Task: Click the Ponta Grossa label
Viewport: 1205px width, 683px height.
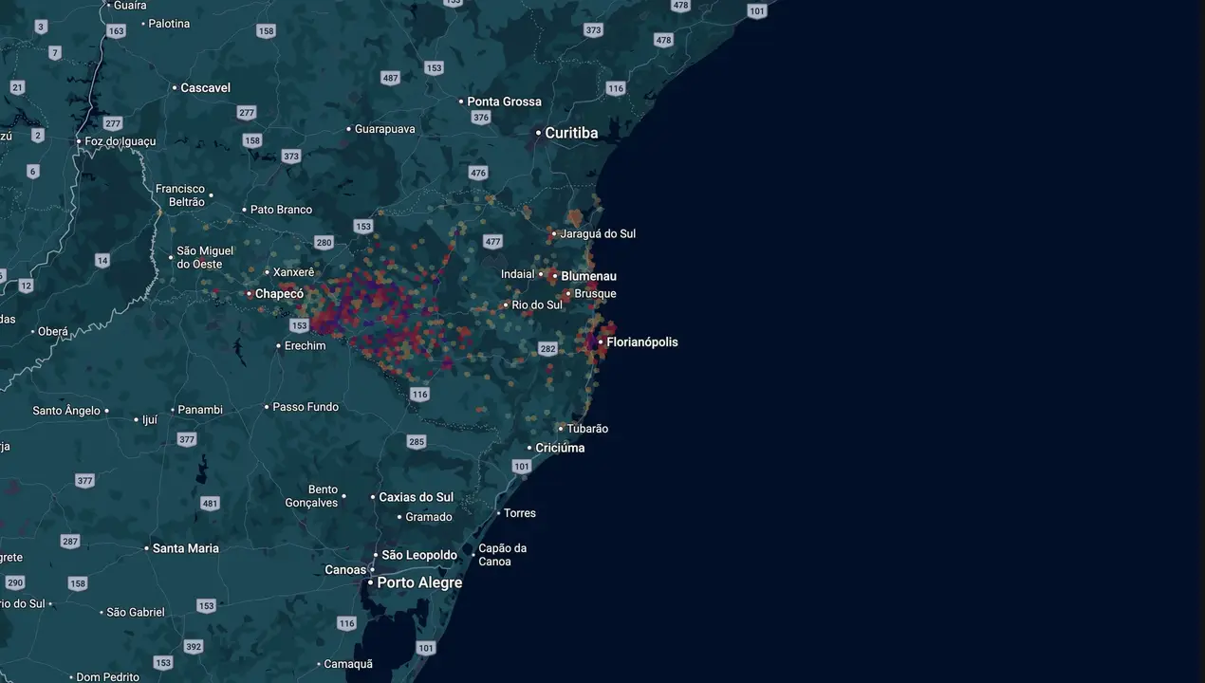Action: (504, 102)
